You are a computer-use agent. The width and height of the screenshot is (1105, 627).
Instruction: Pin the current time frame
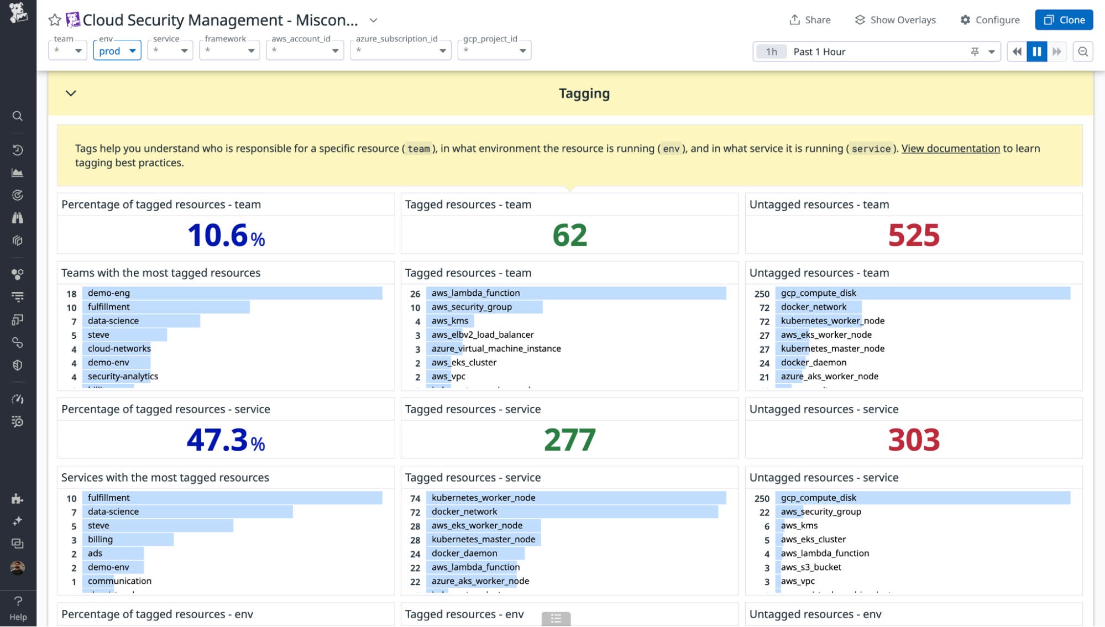tap(974, 51)
